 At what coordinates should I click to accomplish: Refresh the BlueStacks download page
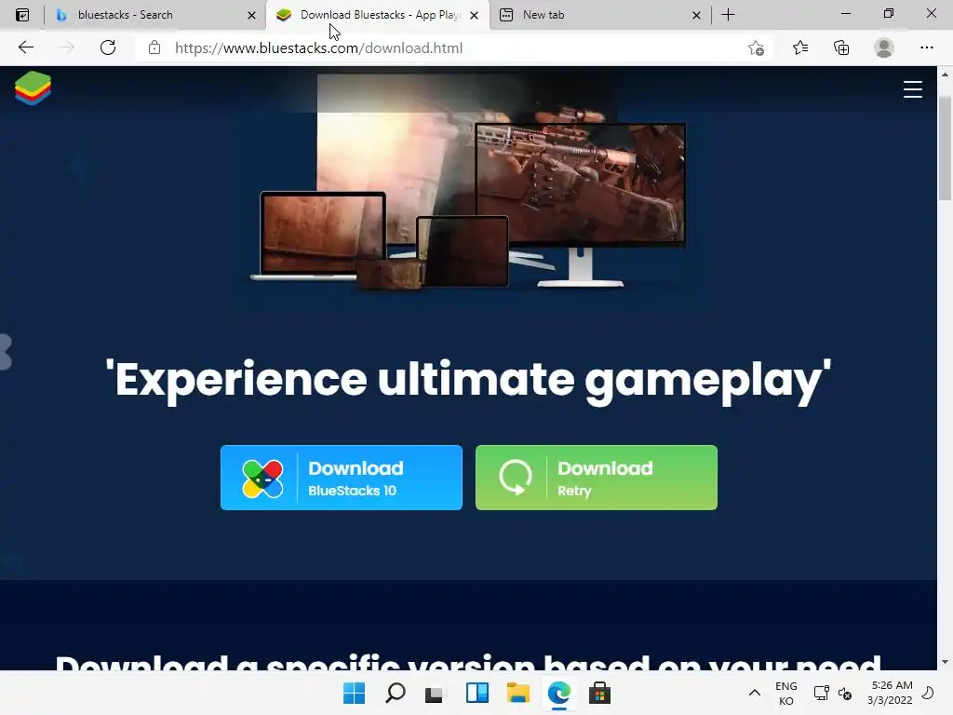click(108, 47)
